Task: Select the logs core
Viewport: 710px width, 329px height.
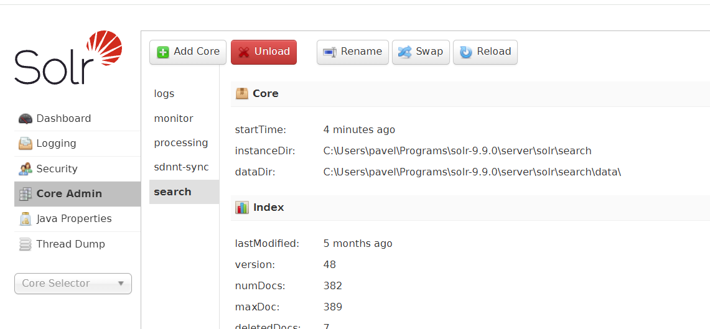Action: point(184,94)
